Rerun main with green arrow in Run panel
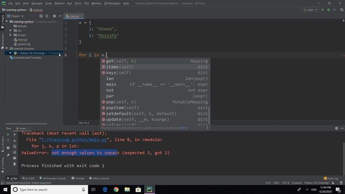Image resolution: width=345 pixels, height=194 pixels. coord(8,135)
